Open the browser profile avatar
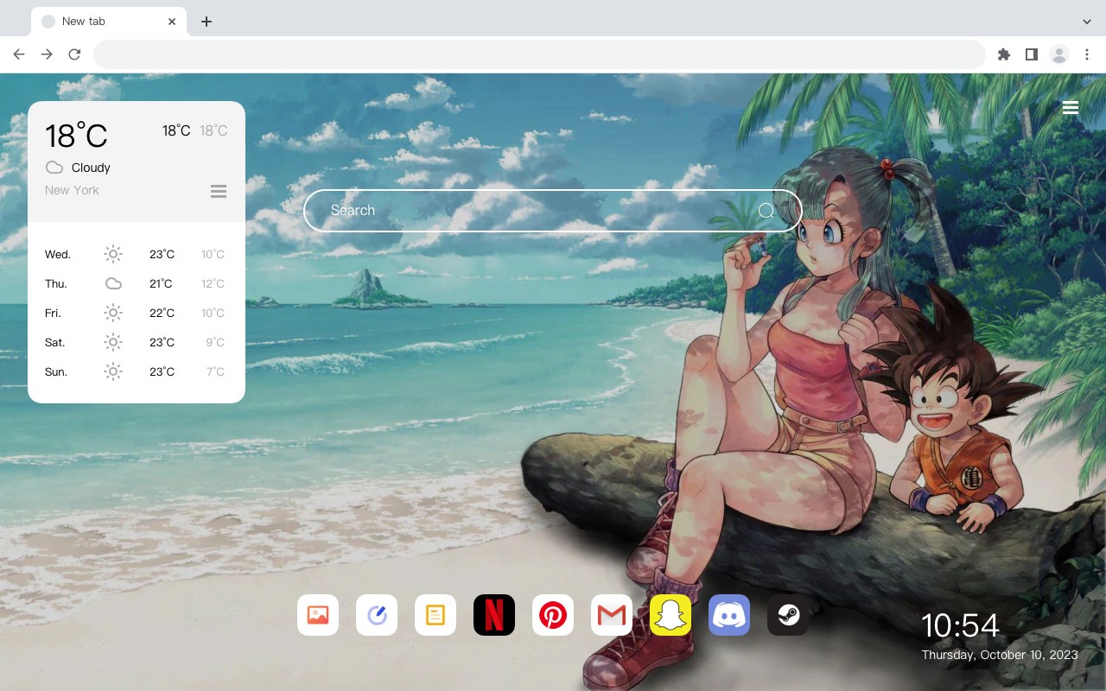 coord(1059,54)
